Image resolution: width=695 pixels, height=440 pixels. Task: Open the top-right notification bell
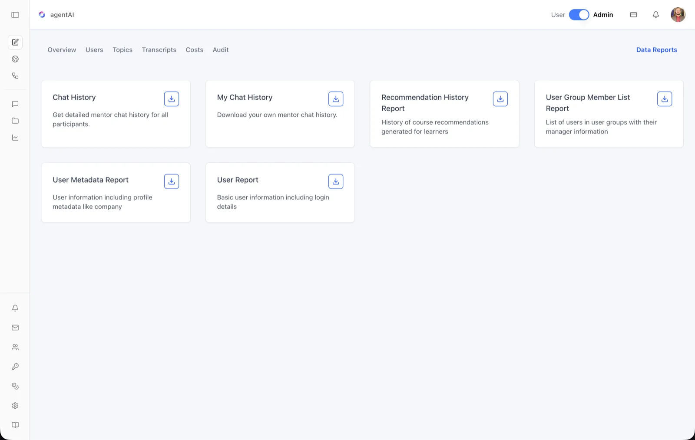[x=656, y=15]
